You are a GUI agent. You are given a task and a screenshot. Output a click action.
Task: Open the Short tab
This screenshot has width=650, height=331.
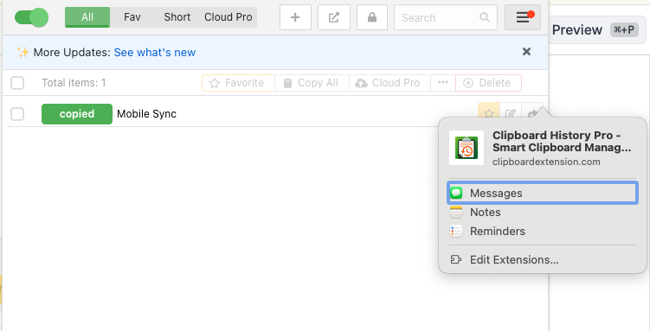[x=177, y=17]
